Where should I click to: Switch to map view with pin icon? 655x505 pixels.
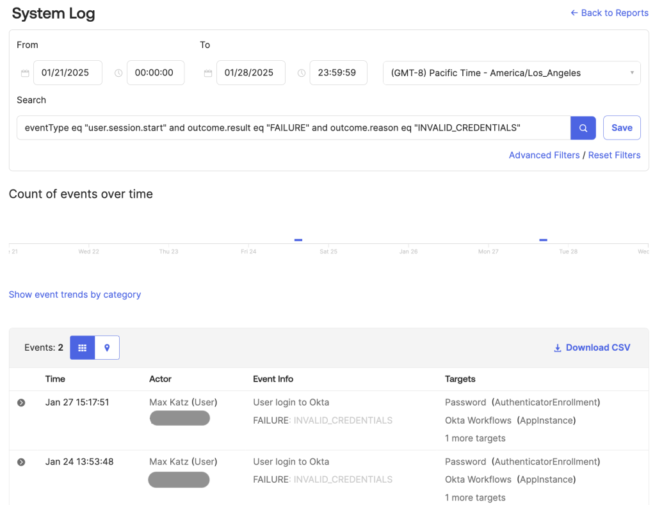point(107,348)
